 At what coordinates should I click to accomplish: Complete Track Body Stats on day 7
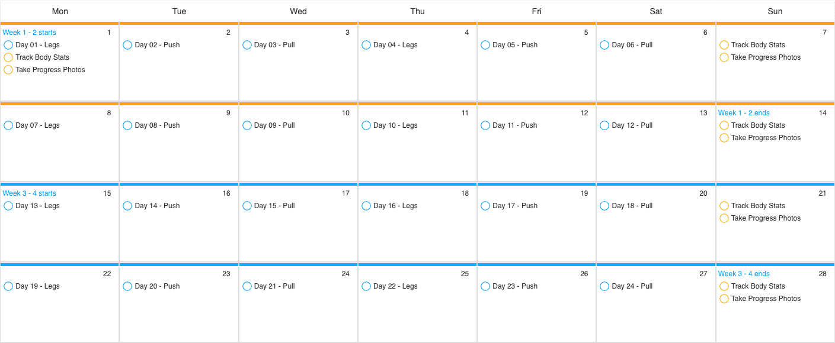pyautogui.click(x=724, y=45)
